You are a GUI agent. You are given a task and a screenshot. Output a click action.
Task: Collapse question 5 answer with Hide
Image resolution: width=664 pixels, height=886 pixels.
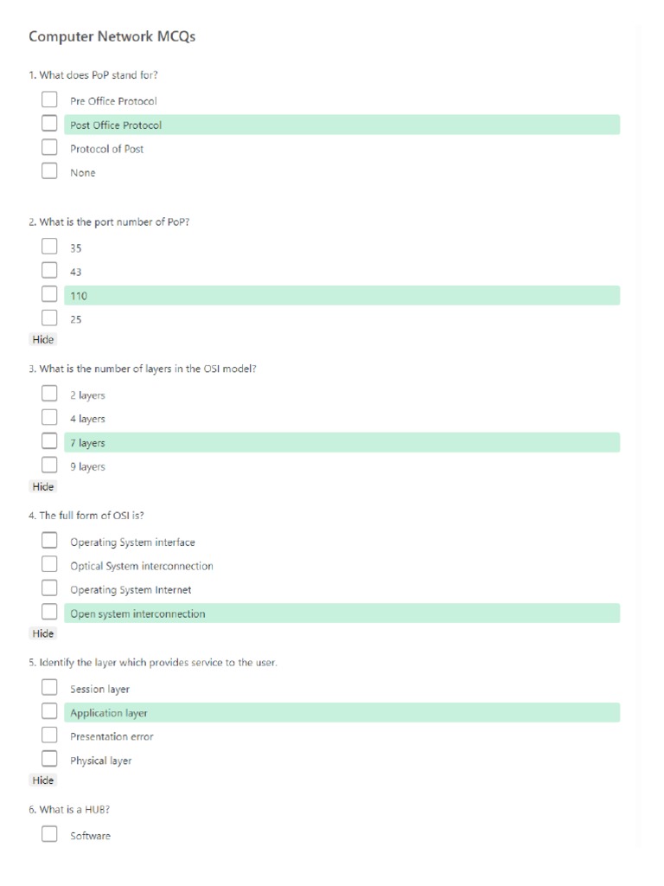[x=43, y=780]
